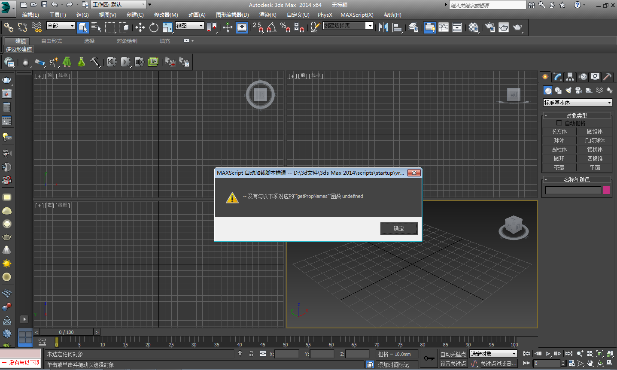Select the Move tool
Image resolution: width=617 pixels, height=370 pixels.
[x=140, y=27]
